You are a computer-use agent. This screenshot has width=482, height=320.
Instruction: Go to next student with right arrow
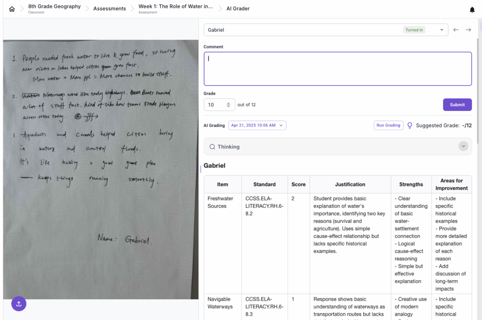click(x=468, y=30)
